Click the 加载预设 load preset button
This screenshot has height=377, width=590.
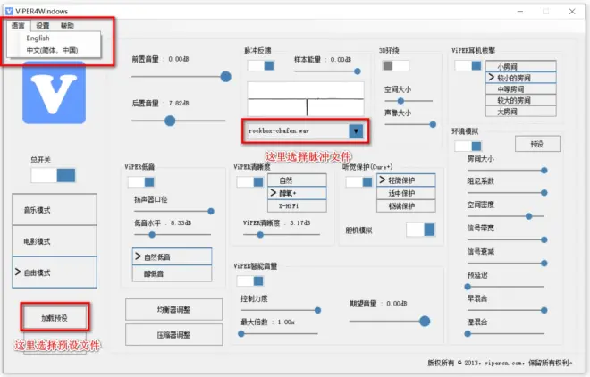click(x=55, y=318)
